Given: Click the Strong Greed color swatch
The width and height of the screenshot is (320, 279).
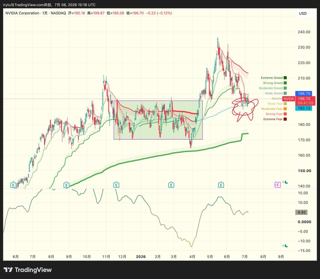Looking at the screenshot, I should coord(285,83).
